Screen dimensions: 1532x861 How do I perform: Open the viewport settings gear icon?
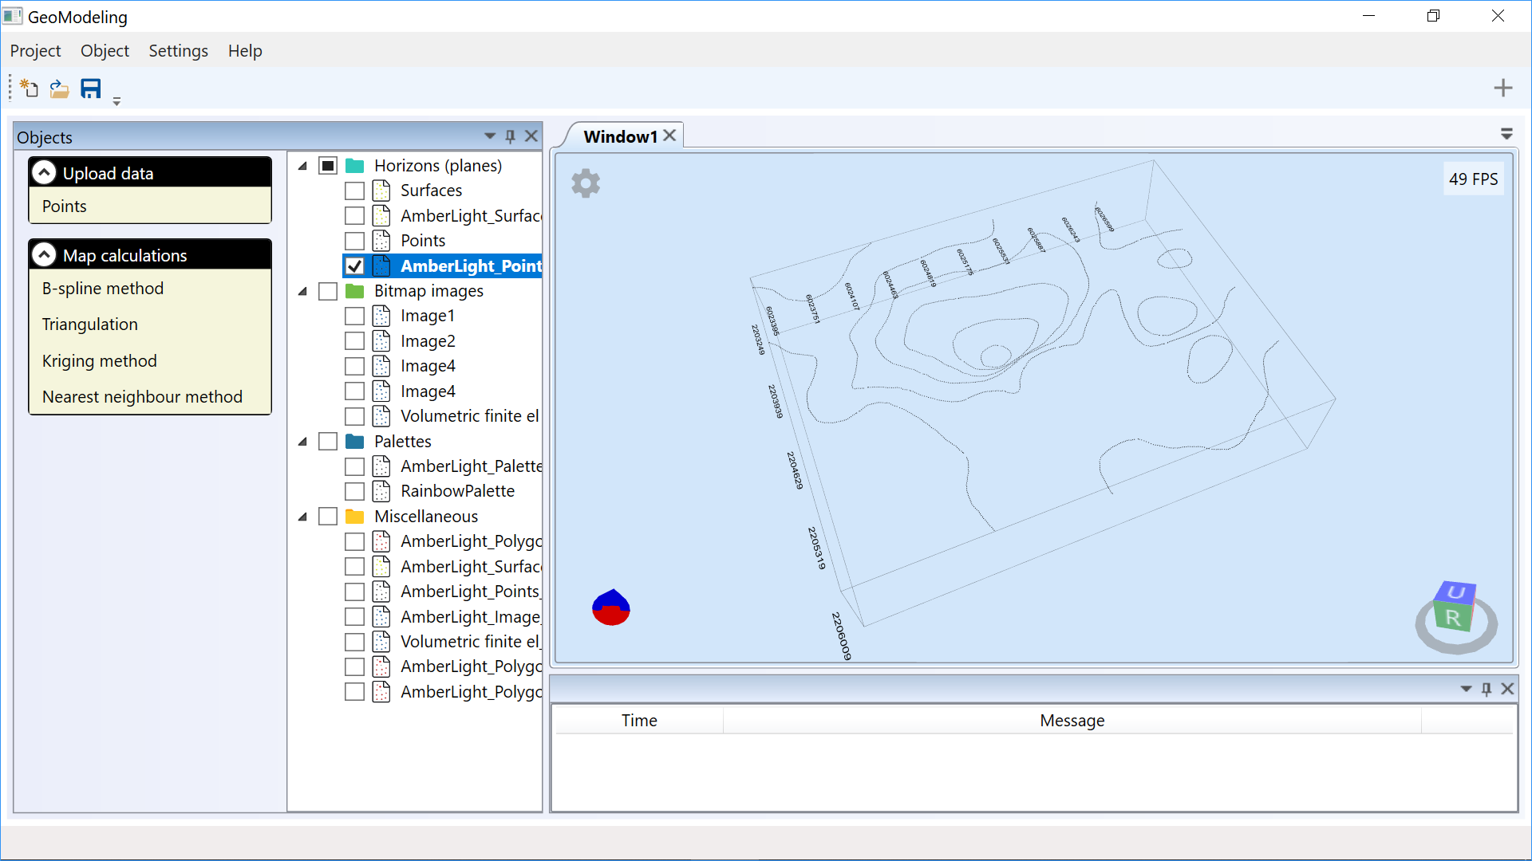pos(586,183)
